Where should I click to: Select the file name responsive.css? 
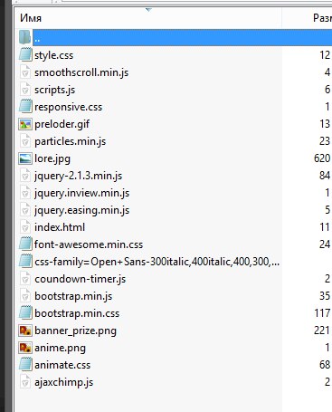point(69,107)
